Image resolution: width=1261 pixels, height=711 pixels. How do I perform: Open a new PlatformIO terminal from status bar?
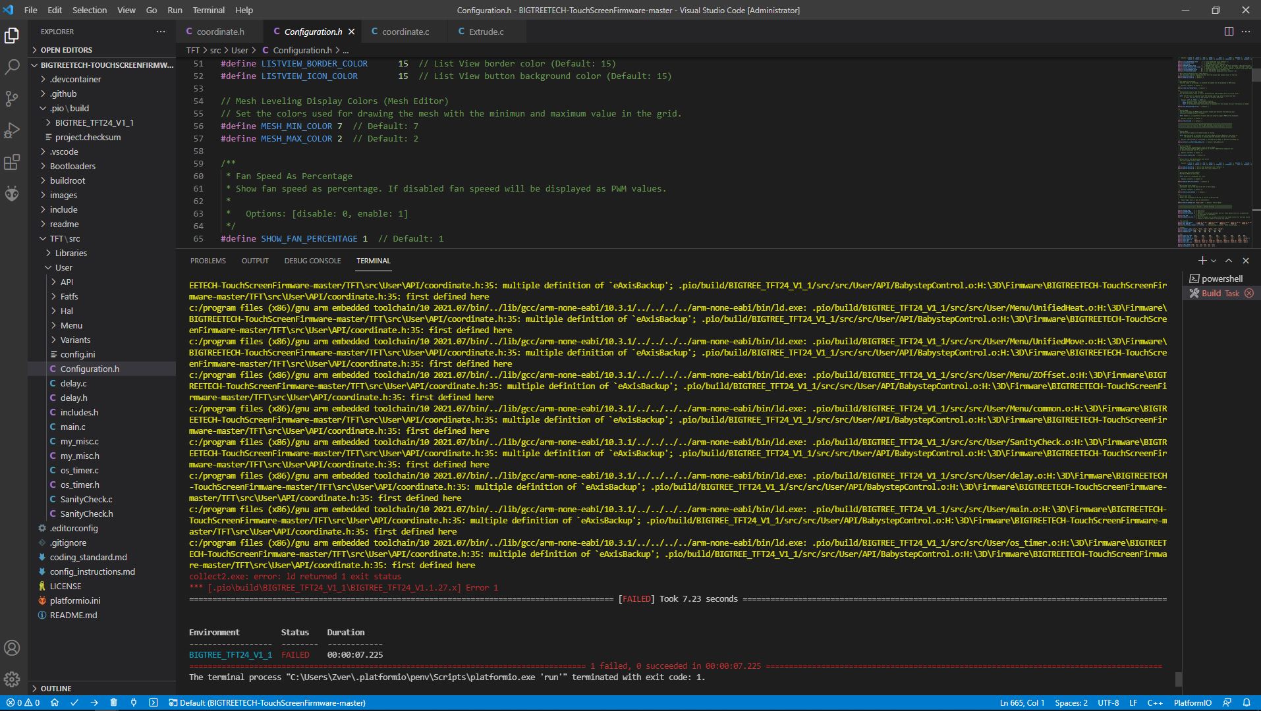pos(154,702)
